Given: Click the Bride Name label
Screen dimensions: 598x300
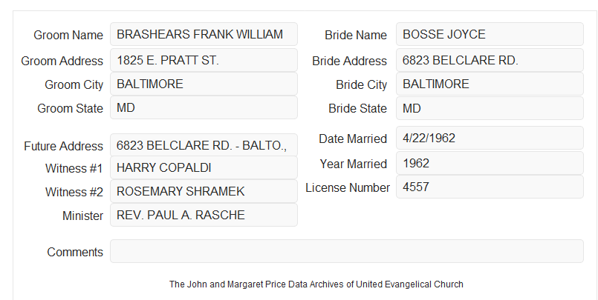Looking at the screenshot, I should [x=356, y=35].
